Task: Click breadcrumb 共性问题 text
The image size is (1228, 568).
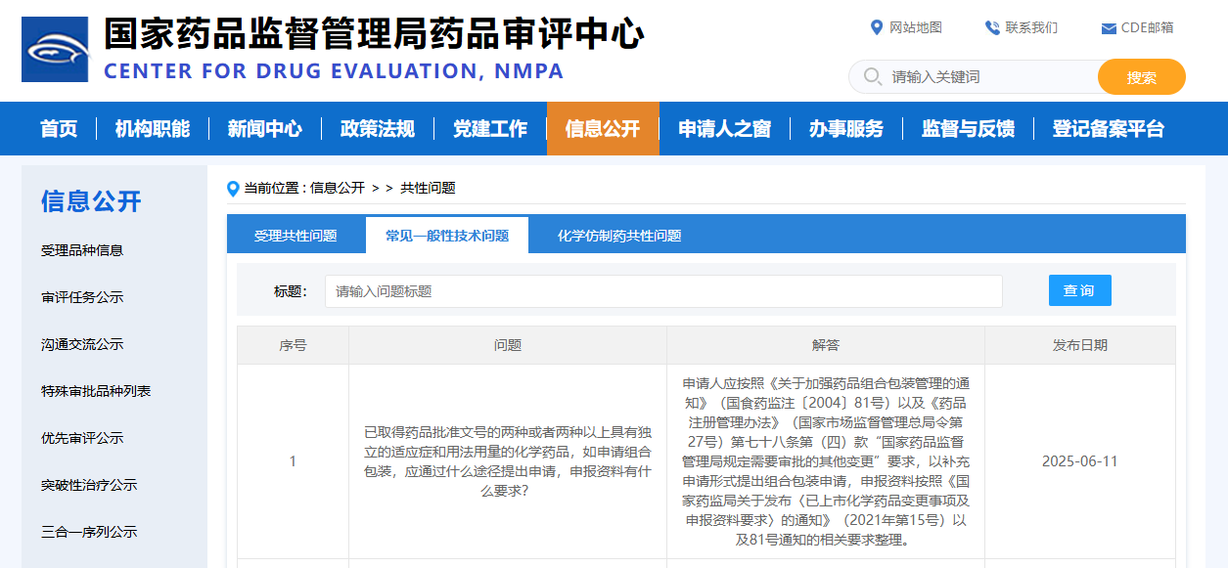Action: [x=428, y=188]
